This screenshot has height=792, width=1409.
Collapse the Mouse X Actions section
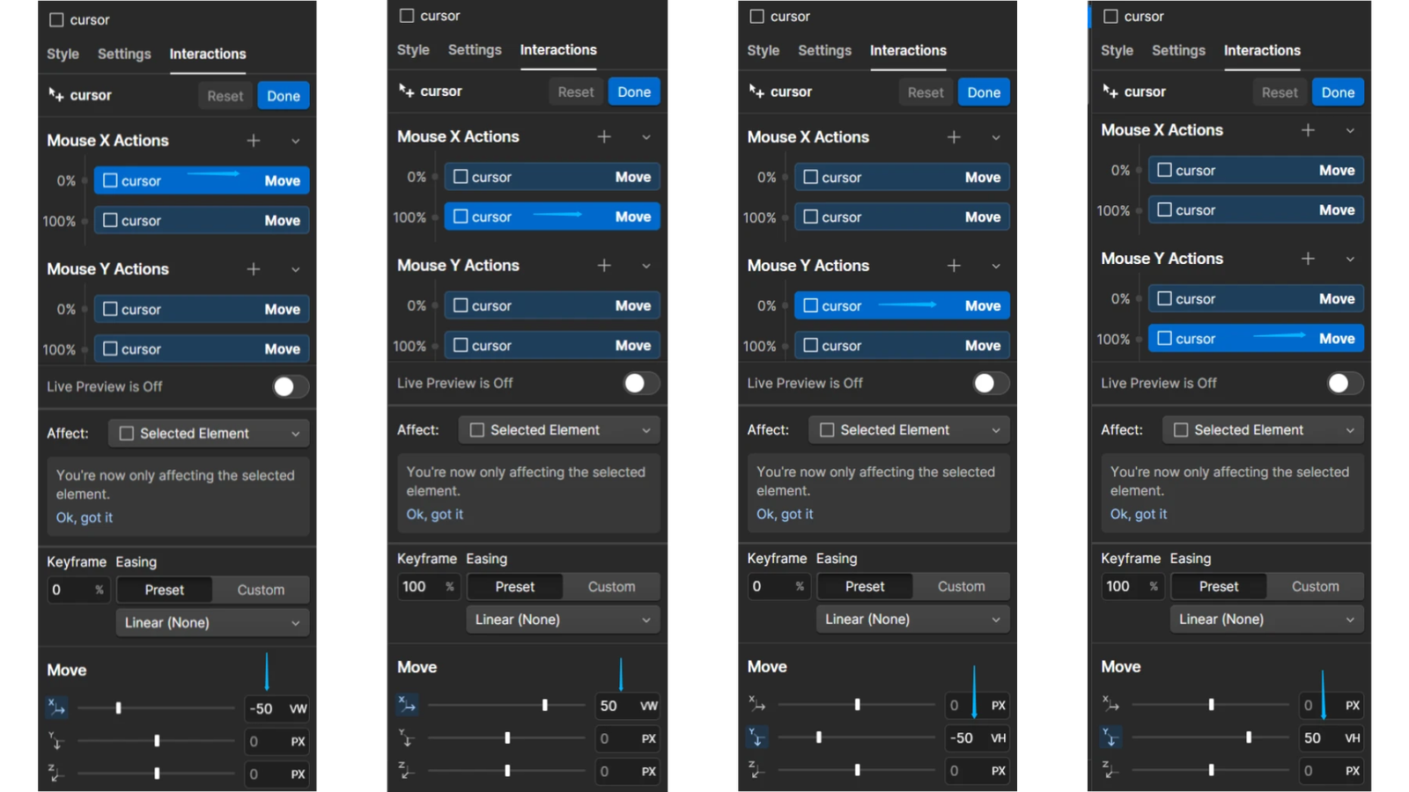(296, 140)
